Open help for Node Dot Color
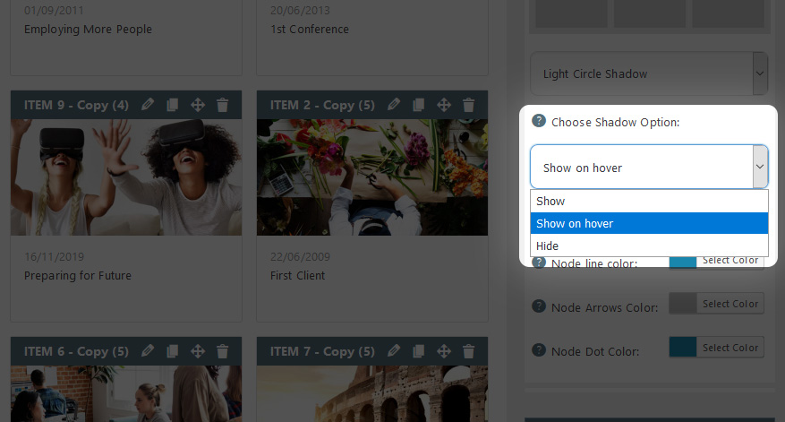Image resolution: width=785 pixels, height=422 pixels. point(539,349)
